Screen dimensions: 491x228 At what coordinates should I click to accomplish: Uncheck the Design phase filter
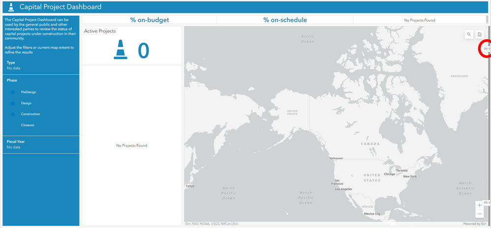coord(13,103)
